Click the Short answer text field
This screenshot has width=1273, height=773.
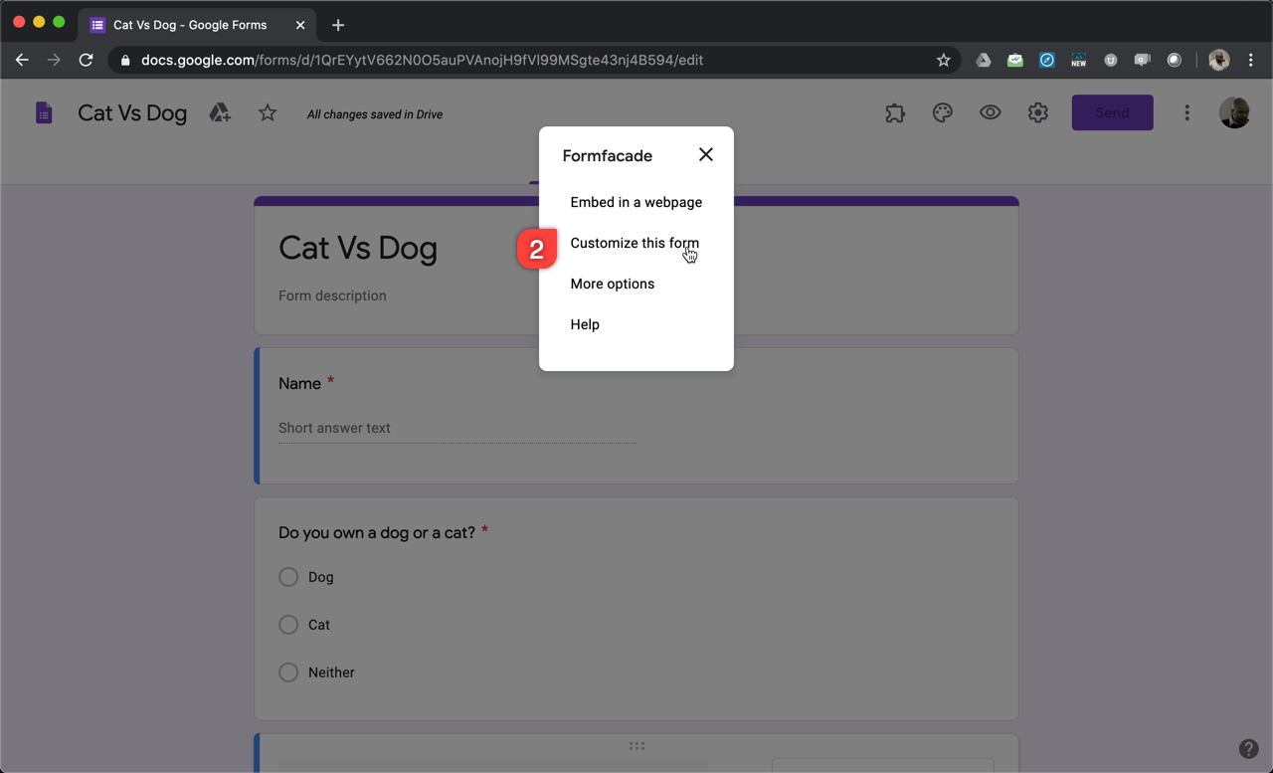(x=456, y=429)
